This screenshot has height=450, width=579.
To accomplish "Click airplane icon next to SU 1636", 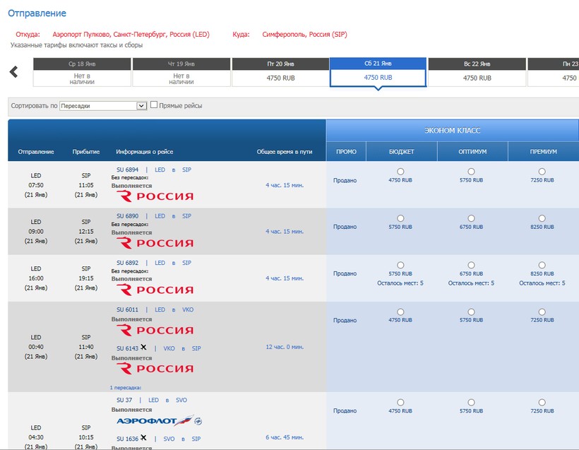I will click(144, 438).
